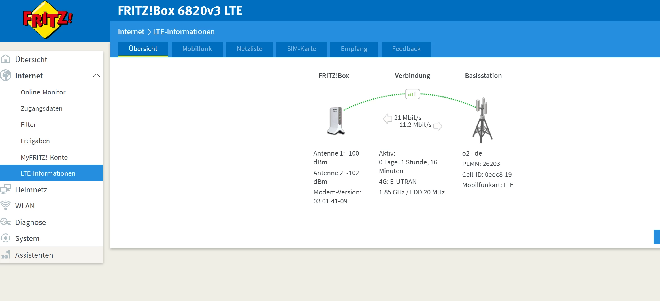Click the Antenne 1: -100 dBm text

[336, 158]
